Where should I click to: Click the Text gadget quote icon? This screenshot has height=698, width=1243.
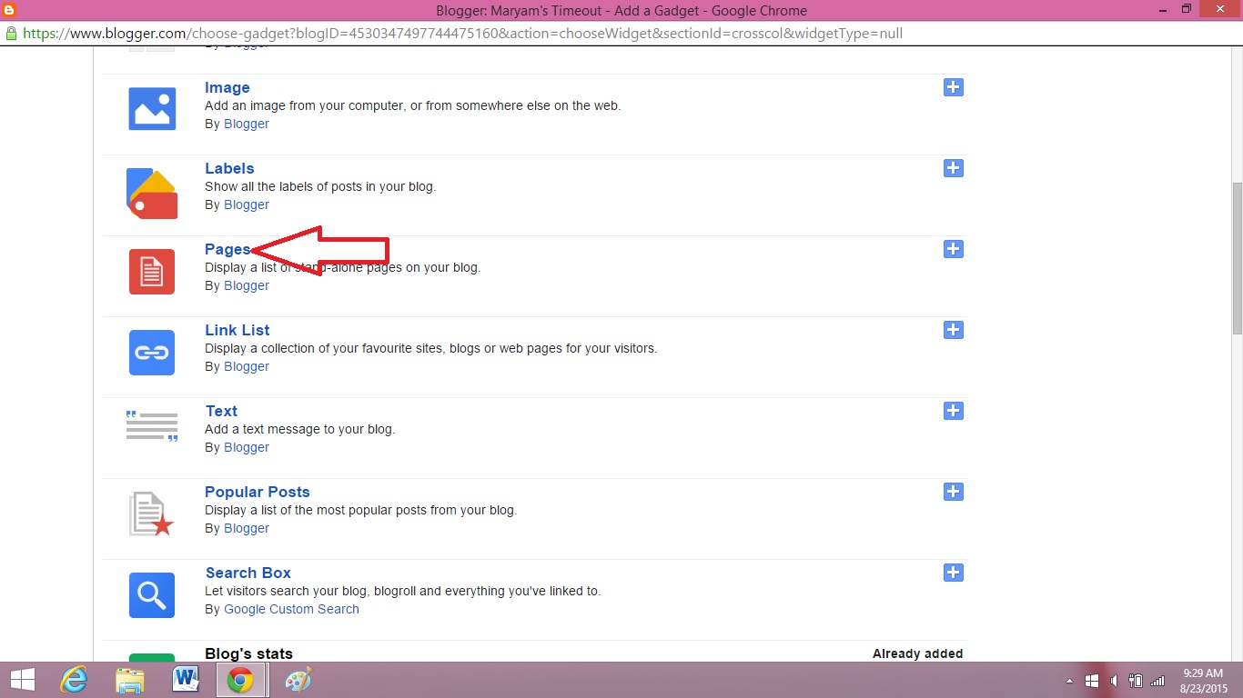click(152, 425)
